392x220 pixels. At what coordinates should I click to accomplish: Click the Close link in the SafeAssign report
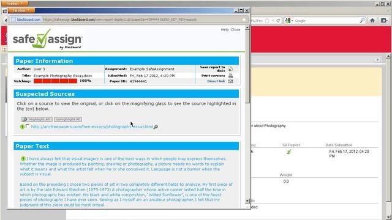click(235, 30)
